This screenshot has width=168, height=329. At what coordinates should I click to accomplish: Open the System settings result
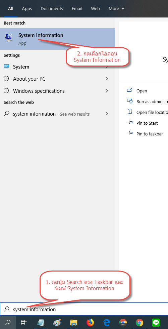pyautogui.click(x=57, y=67)
